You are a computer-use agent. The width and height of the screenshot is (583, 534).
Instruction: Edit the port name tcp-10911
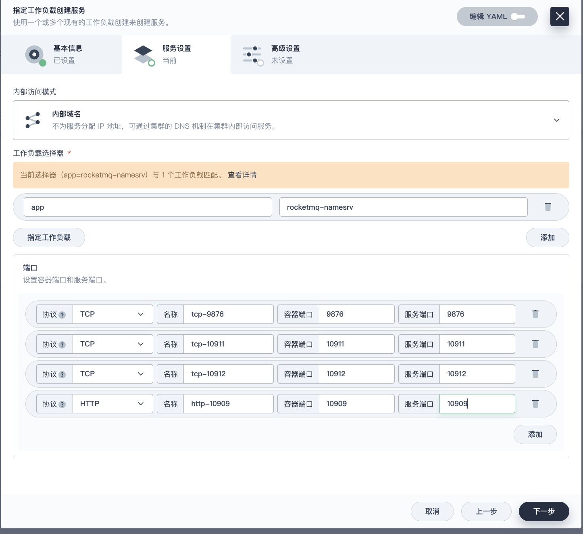point(229,344)
